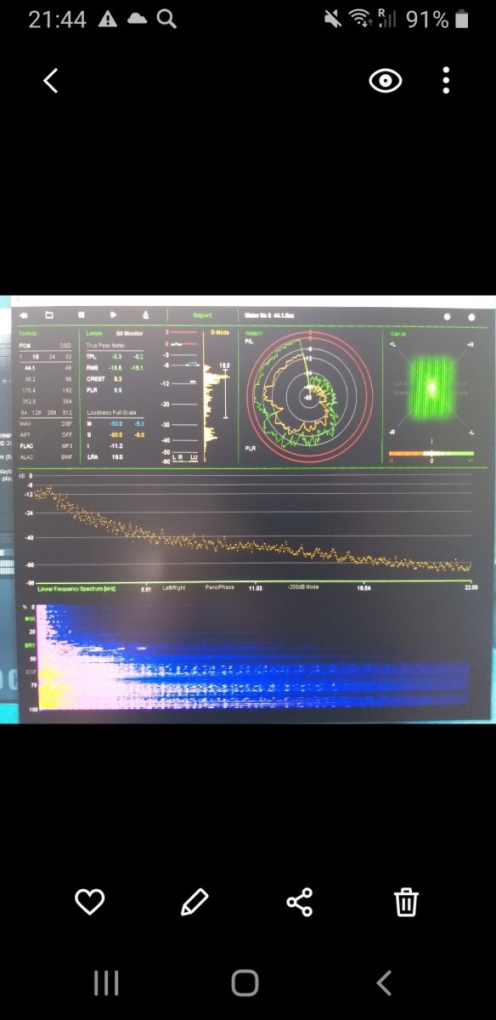Image resolution: width=496 pixels, height=1020 pixels.
Task: Edit the photo with the pencil icon
Action: [x=194, y=901]
